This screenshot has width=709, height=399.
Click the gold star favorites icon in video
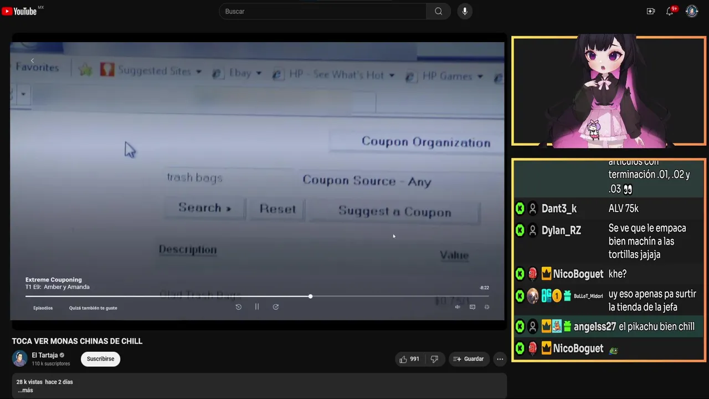click(85, 69)
